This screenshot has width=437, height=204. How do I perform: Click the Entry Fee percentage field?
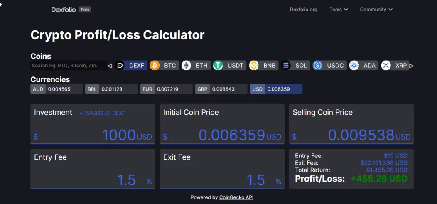126,180
